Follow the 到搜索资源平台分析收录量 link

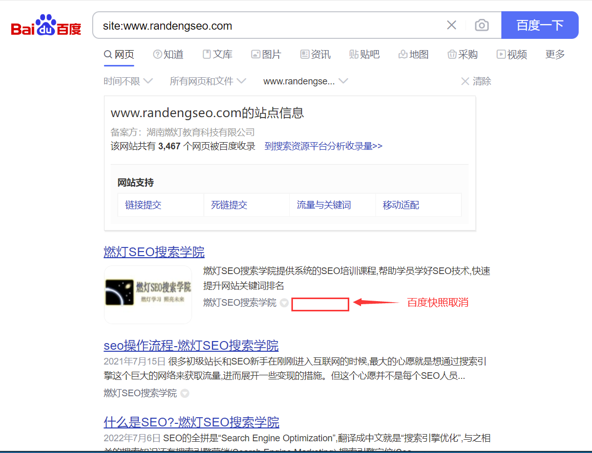[x=323, y=146]
